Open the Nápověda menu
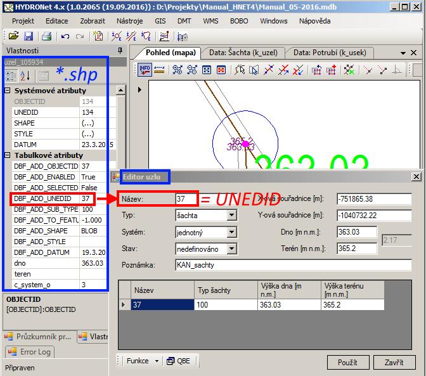Screen dimensions: 426x376 point(314,21)
